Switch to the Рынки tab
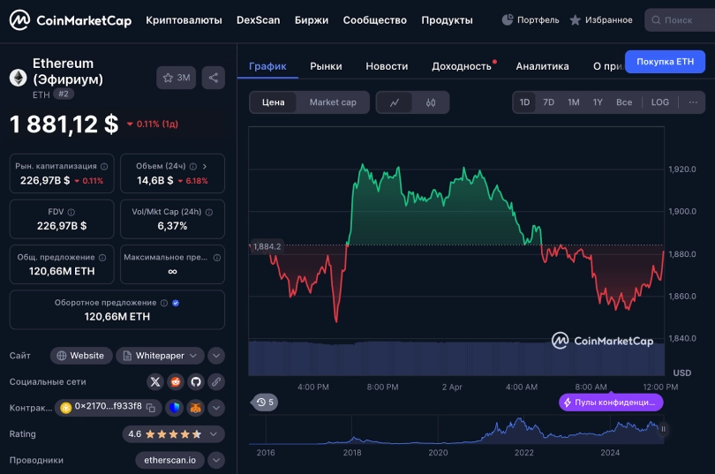Screen dimensions: 715x474 tap(326, 66)
